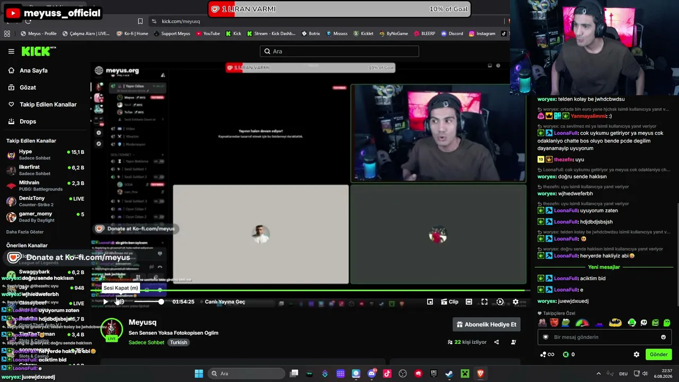Open the YouTube bookmark
The height and width of the screenshot is (382, 679).
[208, 33]
